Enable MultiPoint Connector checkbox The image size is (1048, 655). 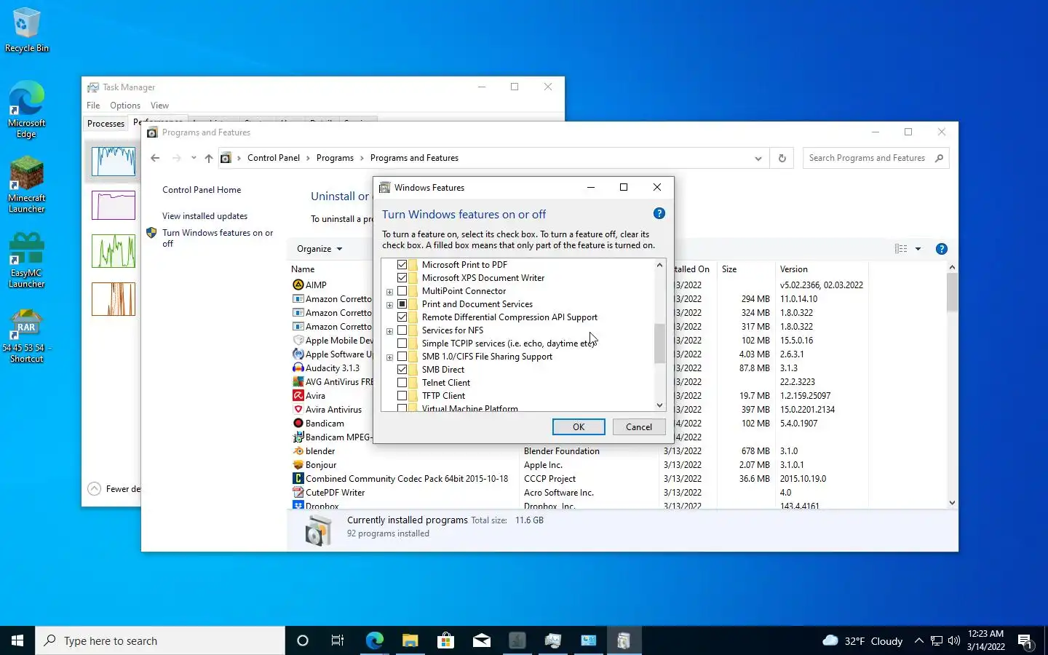click(402, 290)
